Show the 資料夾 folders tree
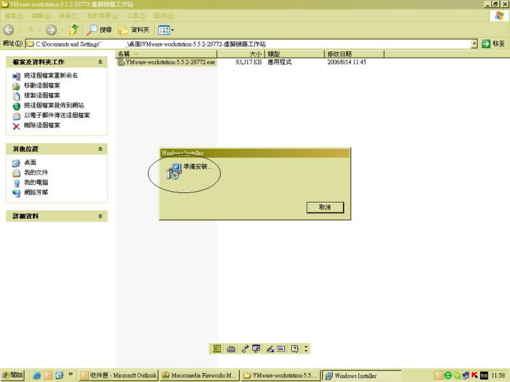510x382 pixels. click(x=134, y=30)
